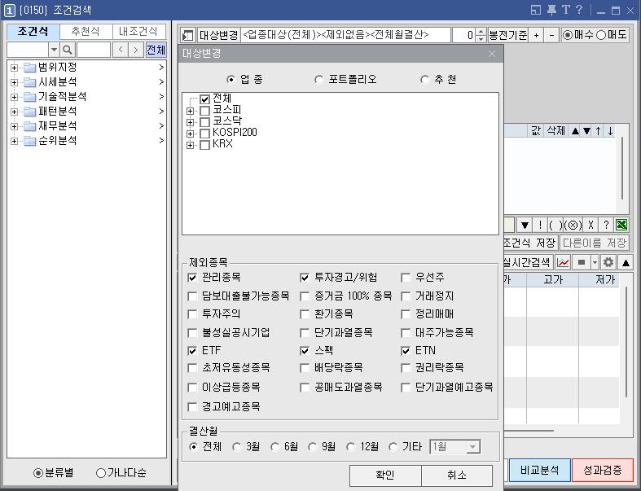Click the 봉전기준 value input field
Image resolution: width=641 pixels, height=491 pixels.
point(464,35)
